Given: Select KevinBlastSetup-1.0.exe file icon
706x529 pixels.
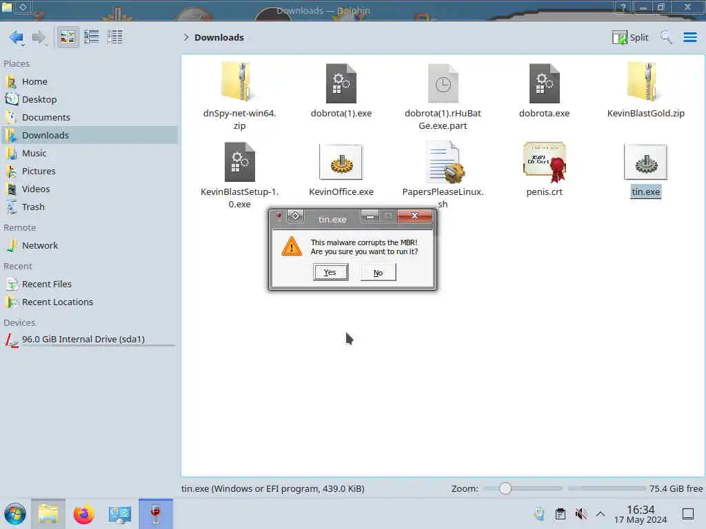Looking at the screenshot, I should point(239,161).
